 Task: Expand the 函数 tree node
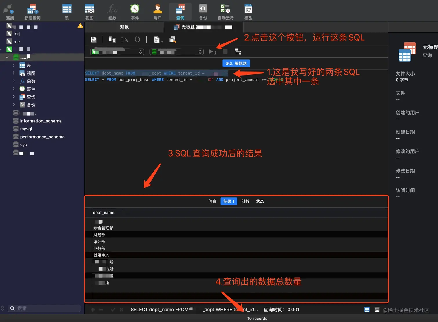tap(14, 81)
